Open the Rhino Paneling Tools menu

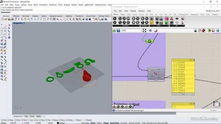click(100, 5)
